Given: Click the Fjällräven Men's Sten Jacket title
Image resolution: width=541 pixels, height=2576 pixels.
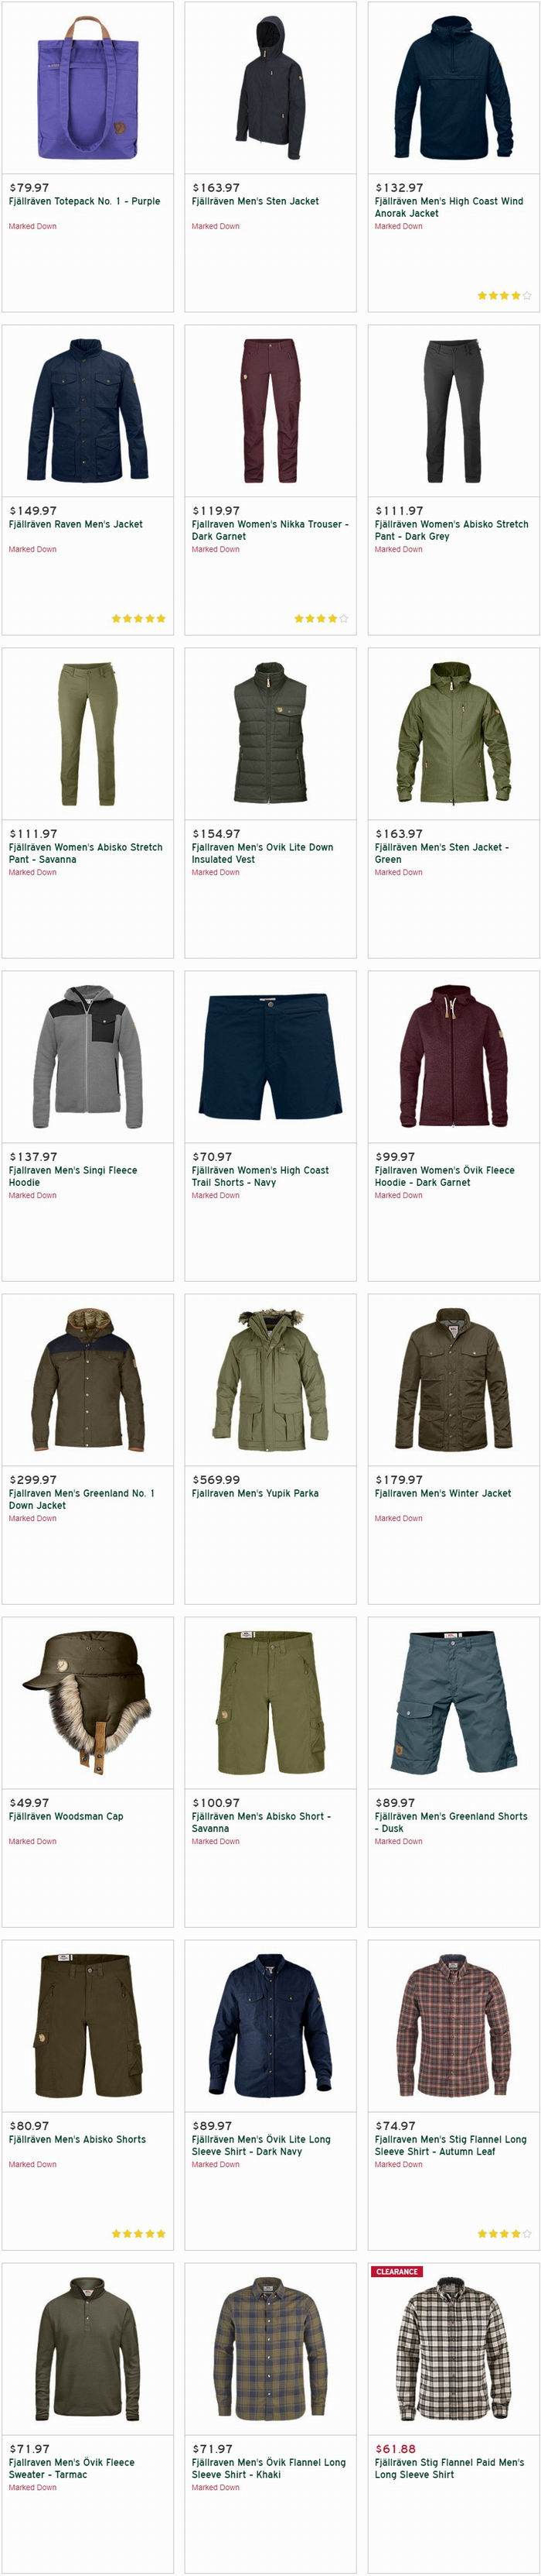Looking at the screenshot, I should click(256, 201).
